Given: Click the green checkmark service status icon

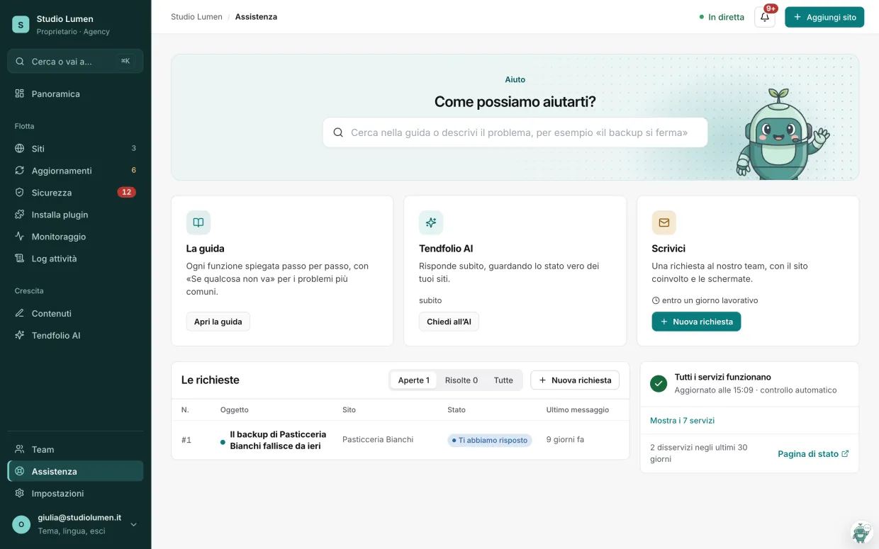Looking at the screenshot, I should tap(659, 383).
